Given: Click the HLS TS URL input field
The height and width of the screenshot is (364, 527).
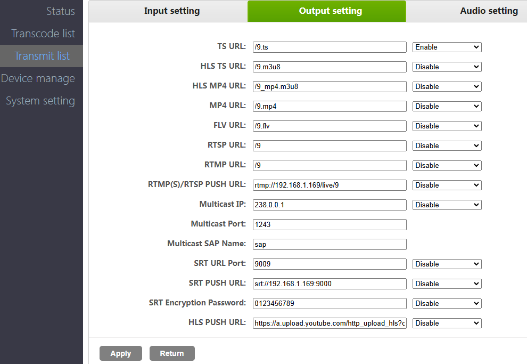Looking at the screenshot, I should click(x=330, y=67).
